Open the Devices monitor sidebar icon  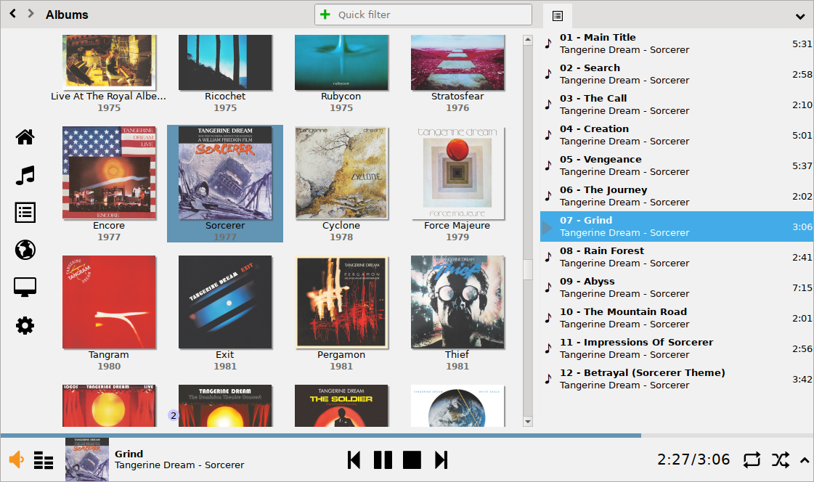click(x=25, y=287)
